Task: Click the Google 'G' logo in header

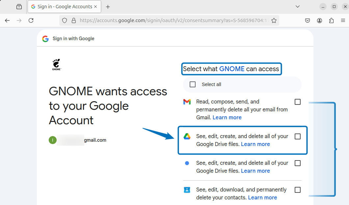Action: (x=45, y=39)
